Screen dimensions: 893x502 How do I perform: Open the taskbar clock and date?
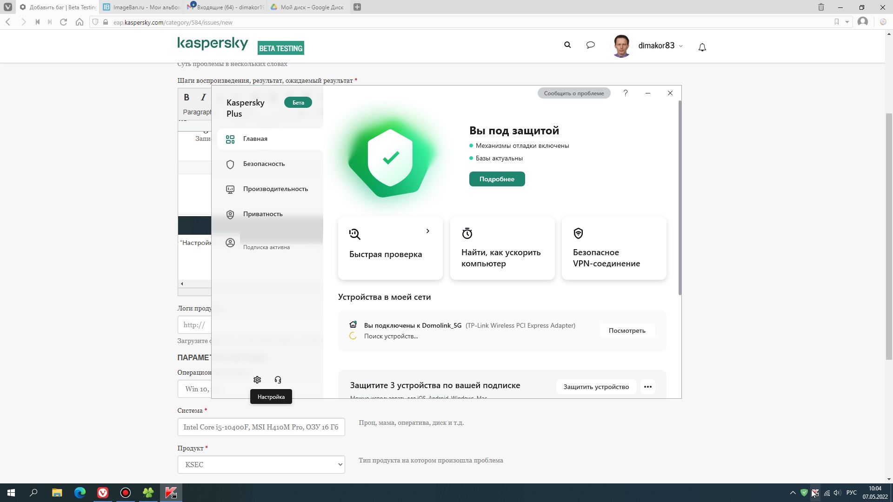tap(875, 493)
